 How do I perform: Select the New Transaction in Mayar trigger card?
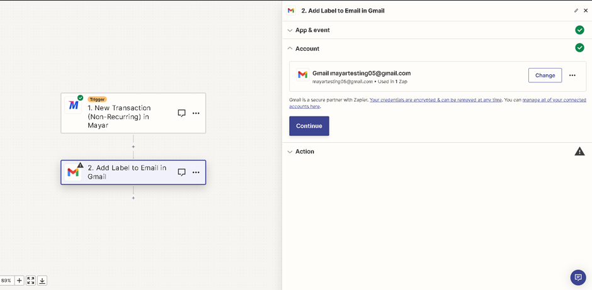[134, 113]
